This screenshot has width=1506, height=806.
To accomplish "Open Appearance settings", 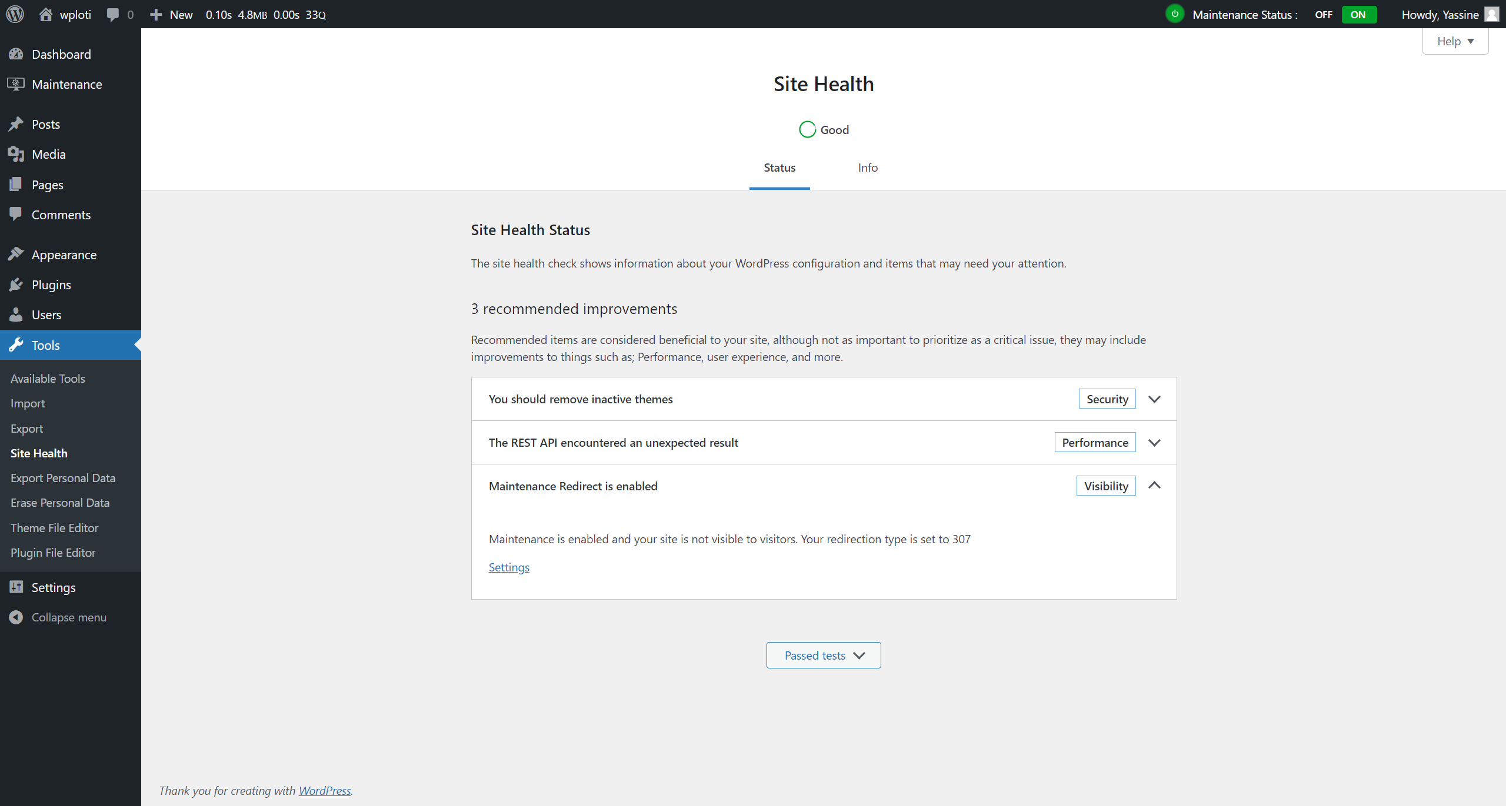I will tap(64, 254).
